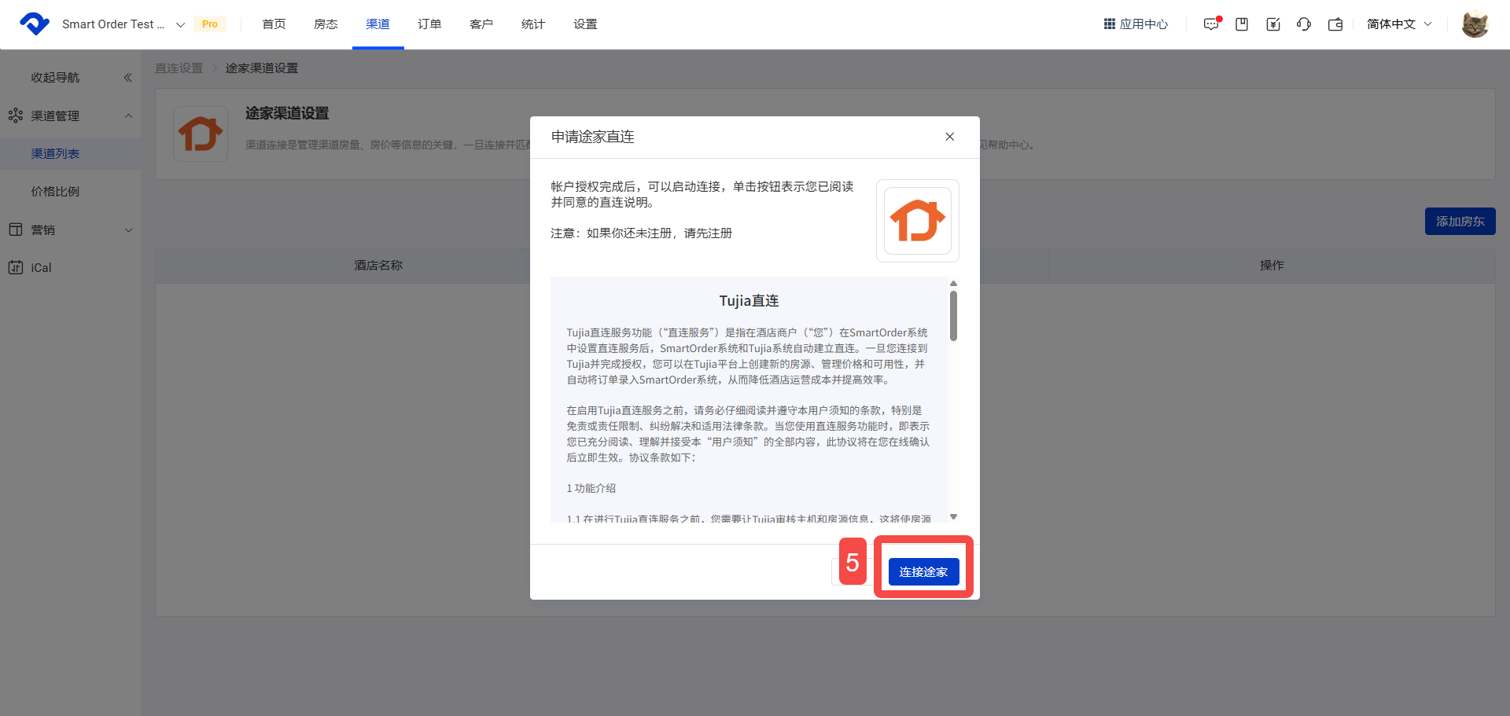Open 应用中心 app grid

click(1136, 24)
